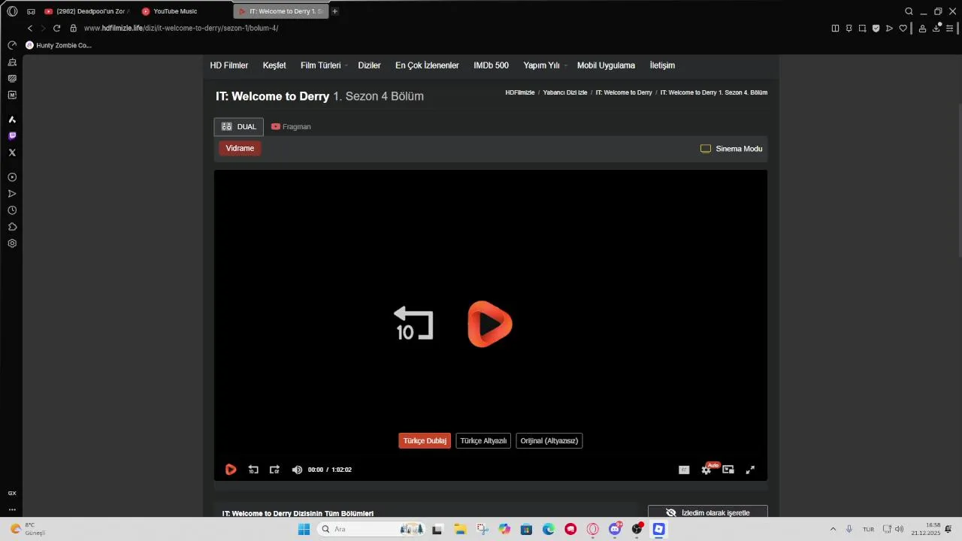Open GX Control speedometer icon in sidebar
962x541 pixels.
click(x=12, y=45)
